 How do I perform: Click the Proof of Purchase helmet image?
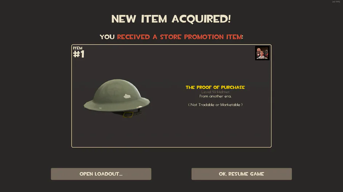117,98
